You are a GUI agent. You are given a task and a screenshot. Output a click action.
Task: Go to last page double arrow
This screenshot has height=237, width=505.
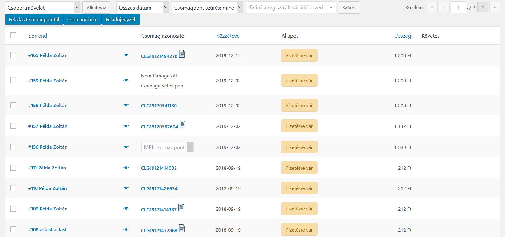point(495,8)
